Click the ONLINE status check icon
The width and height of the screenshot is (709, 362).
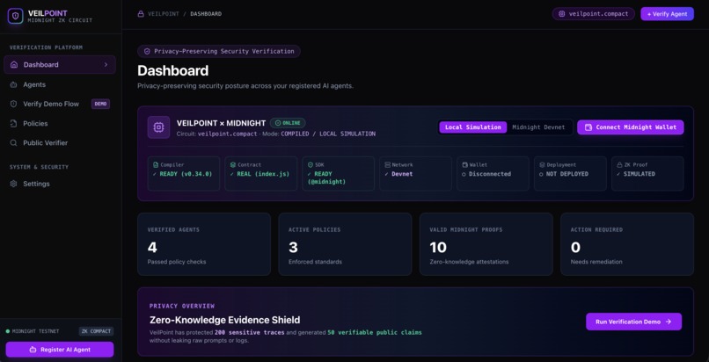[277, 123]
